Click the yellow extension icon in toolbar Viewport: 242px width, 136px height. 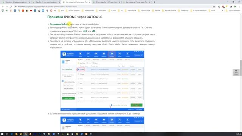(x=227, y=7)
